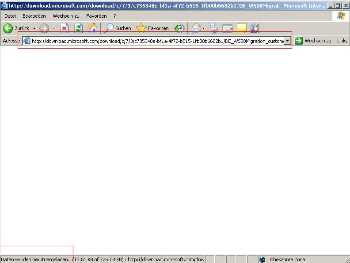
Task: Click the green Wechseln zu go button
Action: 313,41
